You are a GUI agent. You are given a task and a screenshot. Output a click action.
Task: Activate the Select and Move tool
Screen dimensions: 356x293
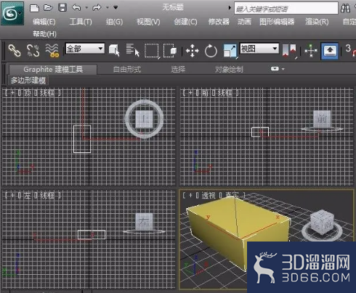pos(193,51)
